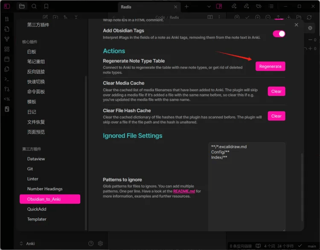Screen dimensions: 320x250
Task: Open the daily note calendar icon
Action: pos(7,59)
